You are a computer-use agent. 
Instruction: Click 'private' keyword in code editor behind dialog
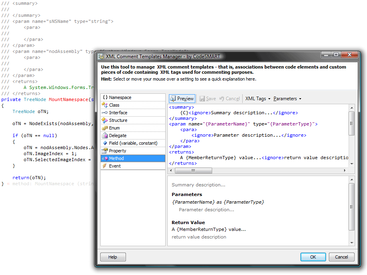point(11,99)
